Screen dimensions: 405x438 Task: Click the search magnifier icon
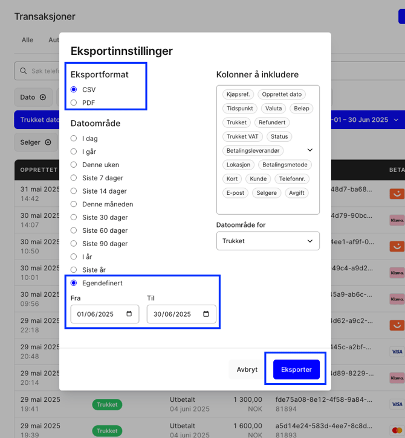(24, 71)
